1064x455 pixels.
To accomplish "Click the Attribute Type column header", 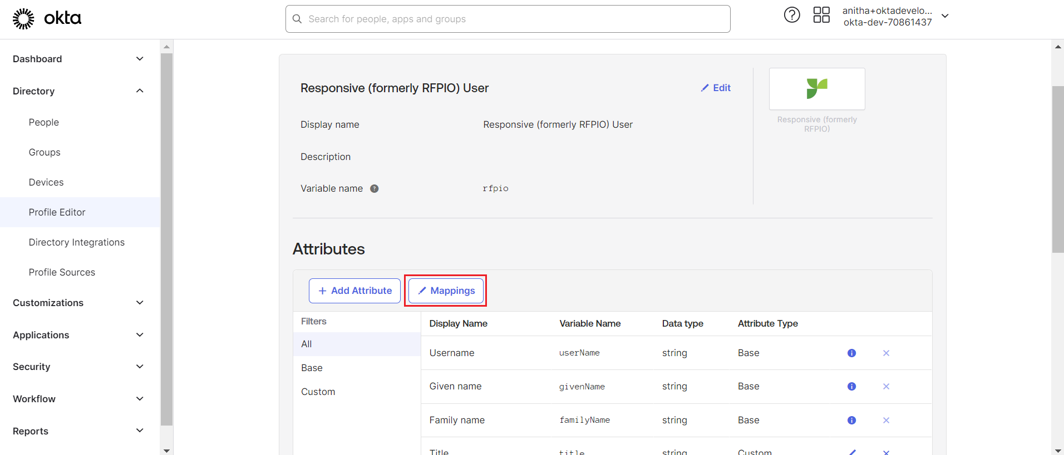I will (x=767, y=323).
